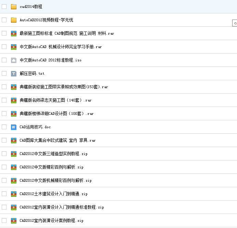
Task: Click the archive icon for CAD2012室内装潢设计入门到精通标准教程.zip
Action: tap(14, 207)
